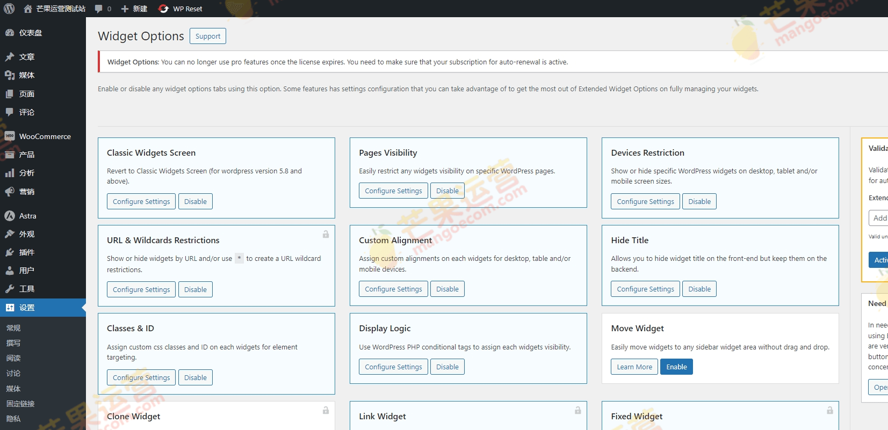Click the lock icon on Fixed Widget card
Image resolution: width=888 pixels, height=430 pixels.
[829, 411]
